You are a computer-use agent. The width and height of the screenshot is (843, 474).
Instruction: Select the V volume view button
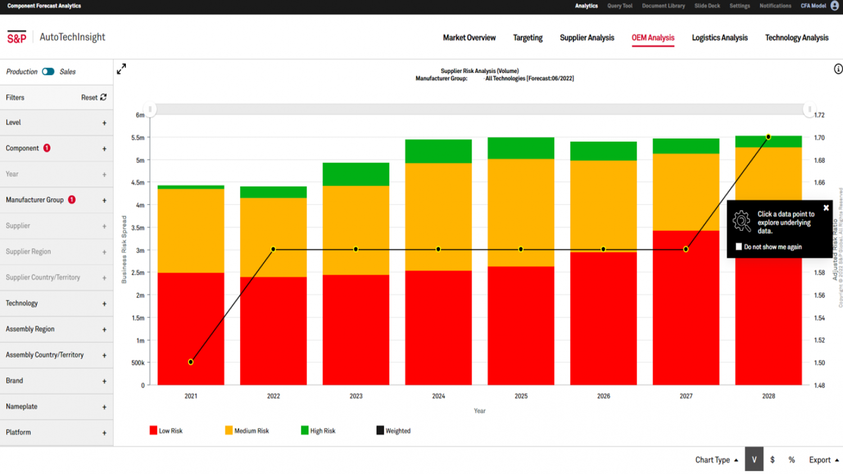tap(754, 459)
